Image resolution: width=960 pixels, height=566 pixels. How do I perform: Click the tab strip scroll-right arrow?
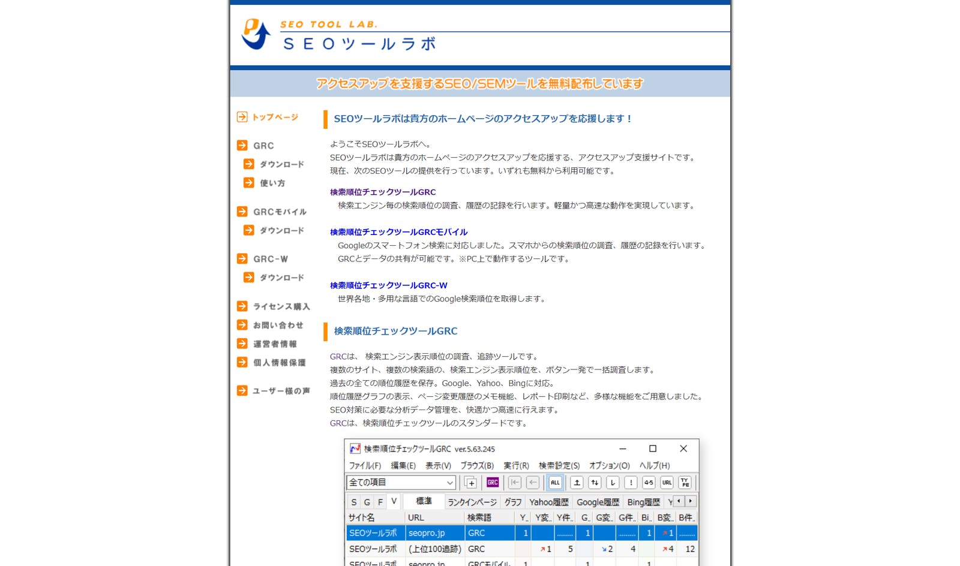click(691, 501)
